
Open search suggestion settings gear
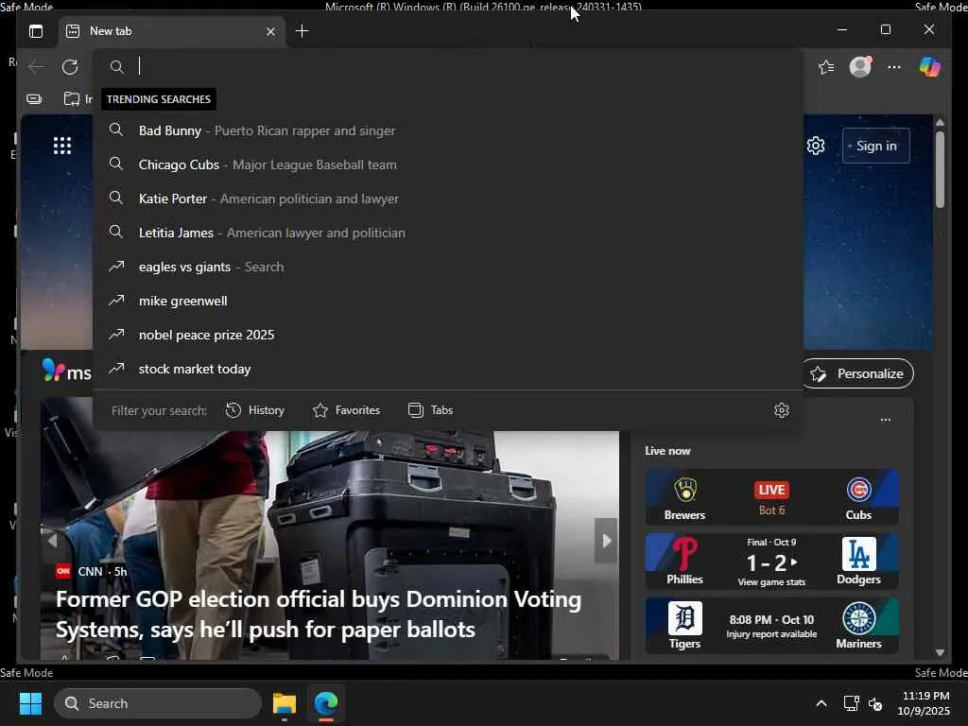782,410
